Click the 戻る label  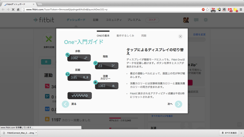[x=74, y=104]
